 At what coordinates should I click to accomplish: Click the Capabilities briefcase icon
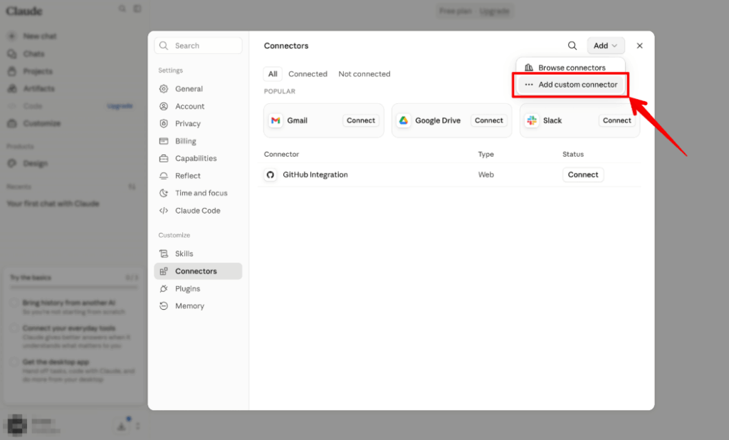164,159
